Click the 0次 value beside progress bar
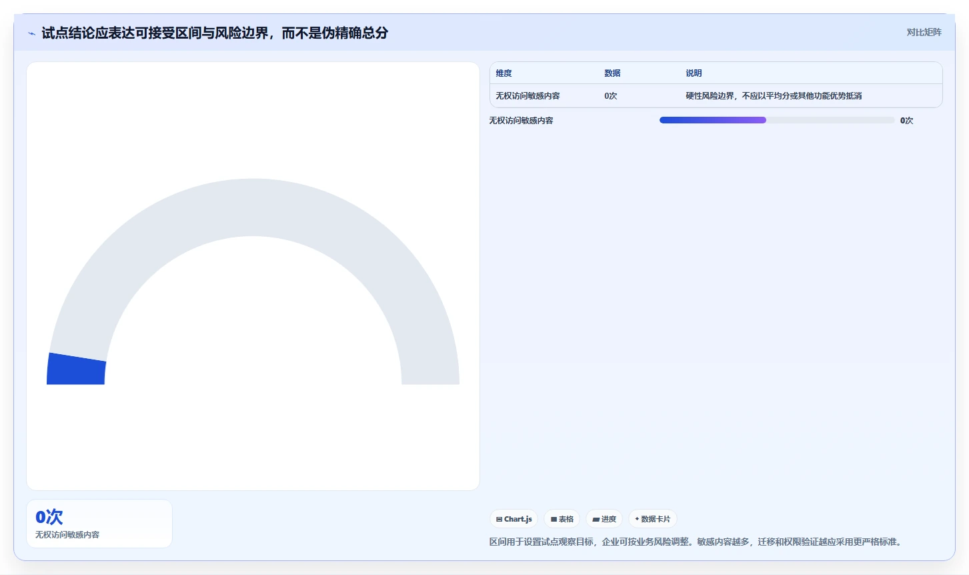The height and width of the screenshot is (575, 969). (x=906, y=121)
